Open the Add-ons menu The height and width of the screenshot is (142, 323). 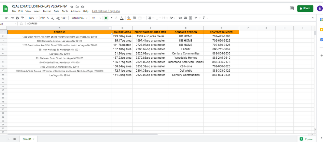coord(76,11)
